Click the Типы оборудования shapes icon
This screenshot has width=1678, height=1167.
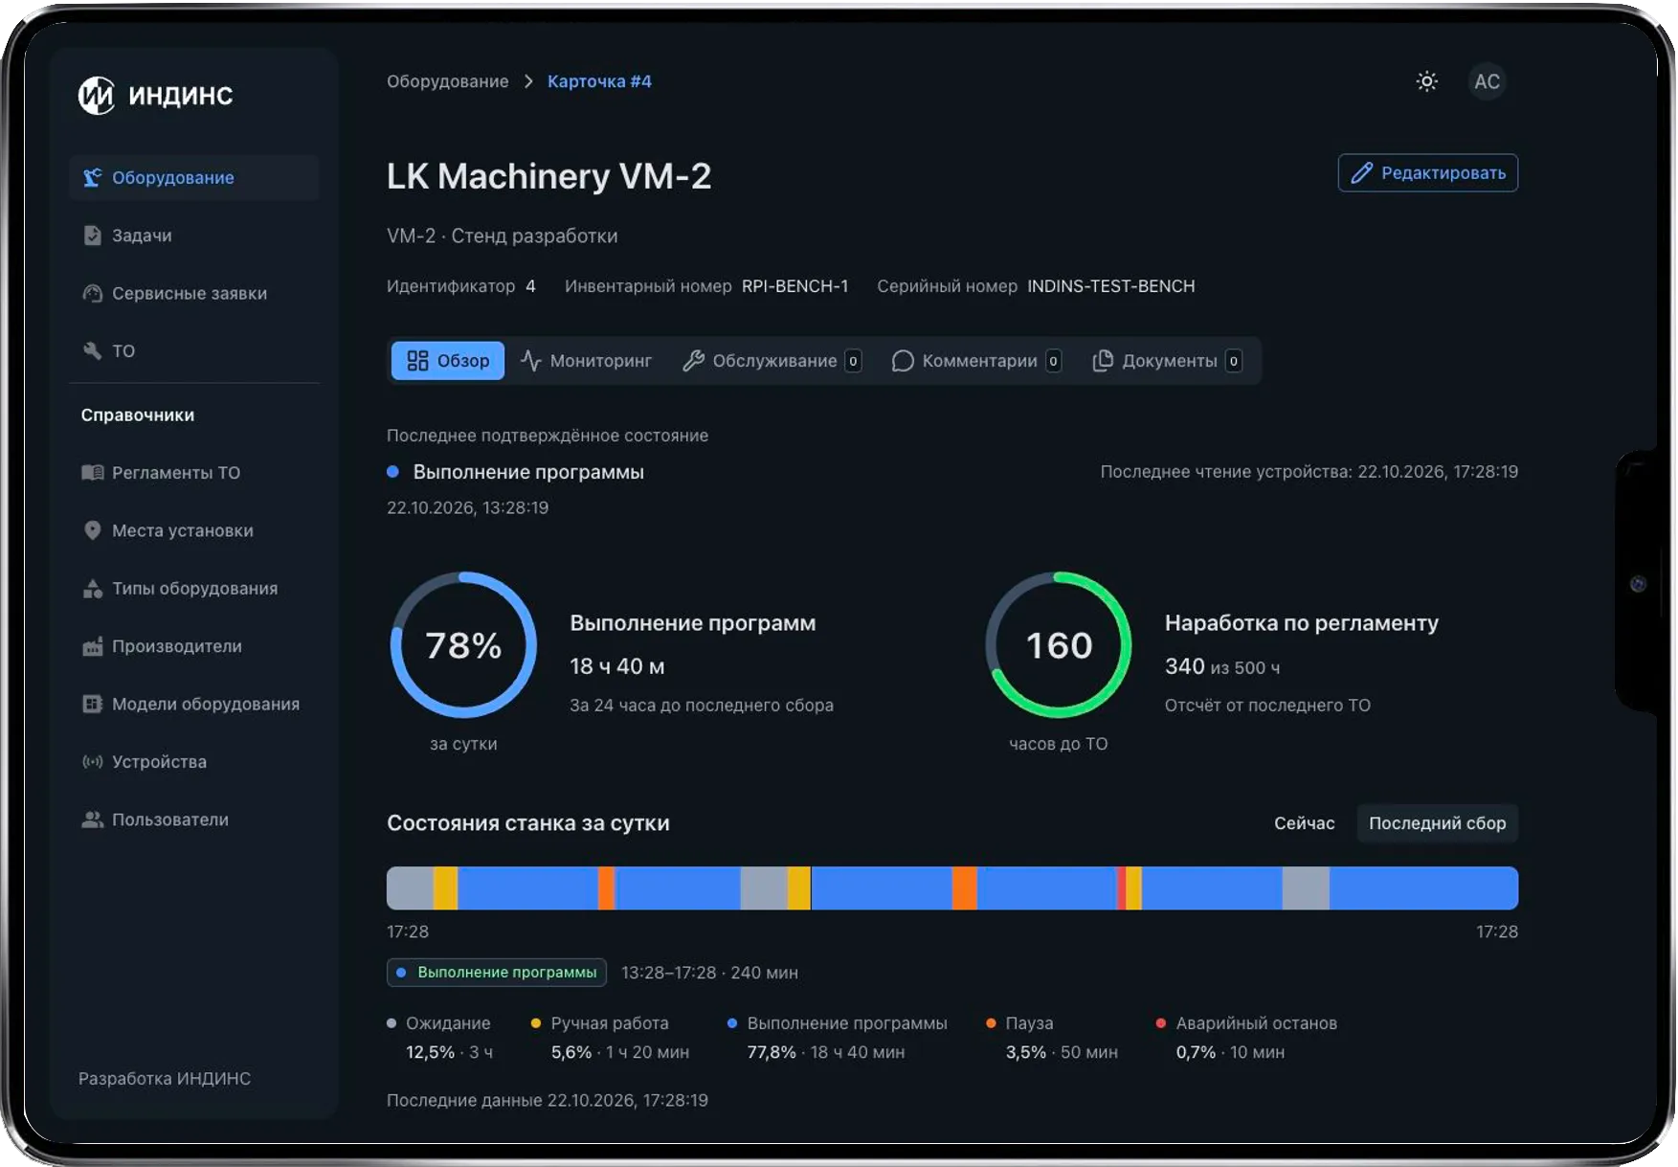point(92,588)
